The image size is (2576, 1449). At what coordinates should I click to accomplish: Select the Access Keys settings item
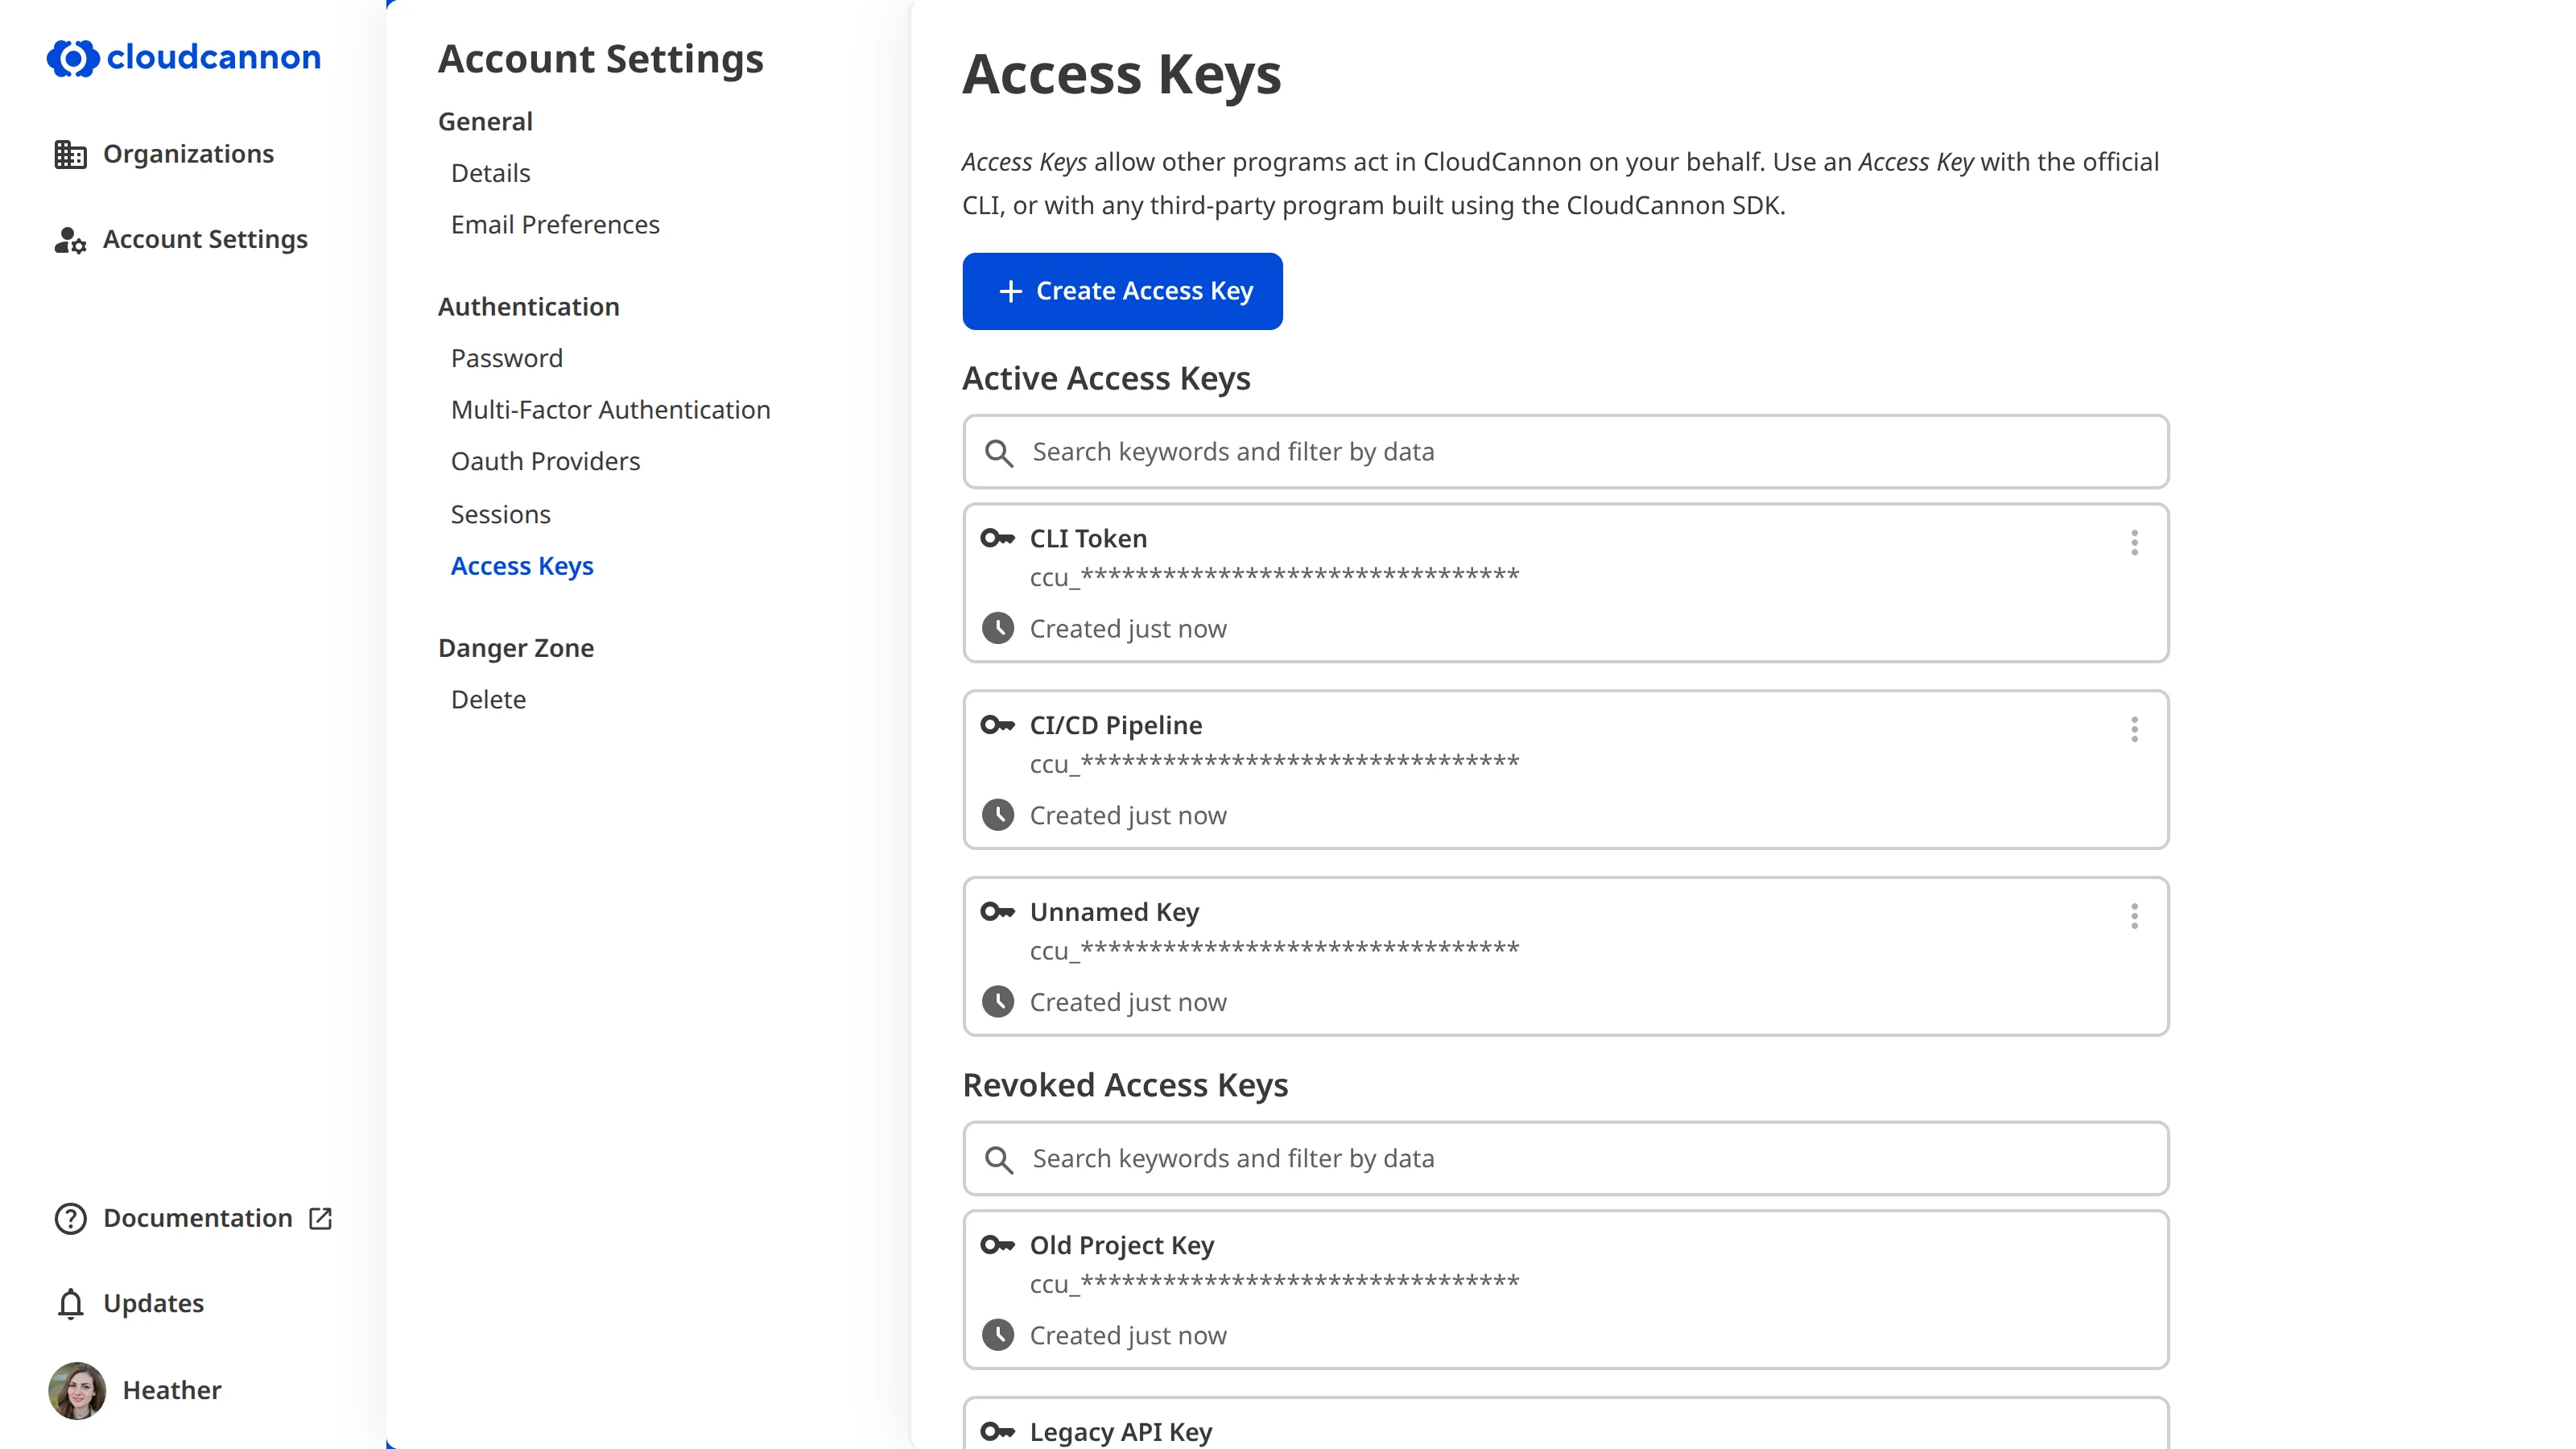tap(522, 566)
